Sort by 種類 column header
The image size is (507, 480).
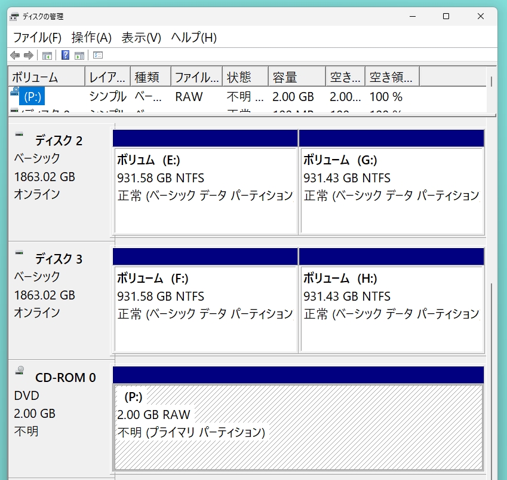pos(150,77)
